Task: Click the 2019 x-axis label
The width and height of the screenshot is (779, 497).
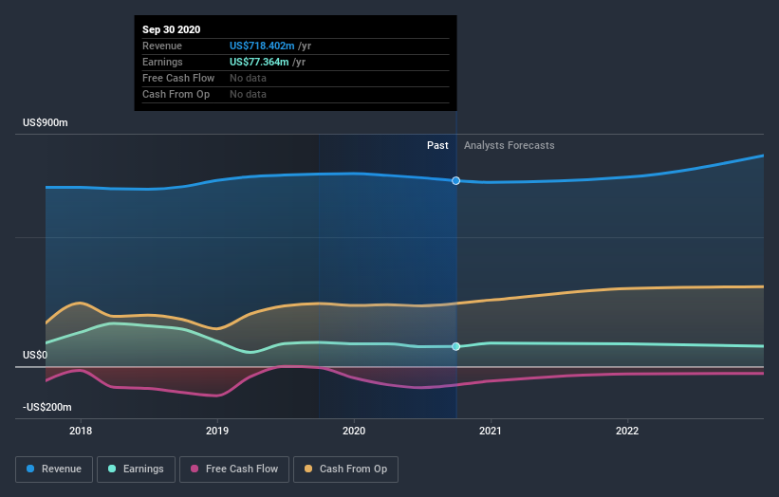Action: tap(217, 431)
